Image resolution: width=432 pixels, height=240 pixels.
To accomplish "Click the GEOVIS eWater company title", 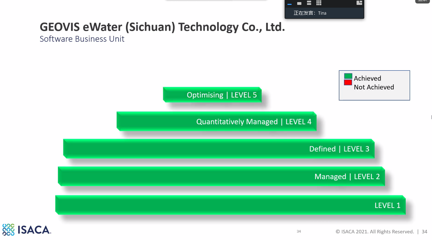I will [x=162, y=27].
